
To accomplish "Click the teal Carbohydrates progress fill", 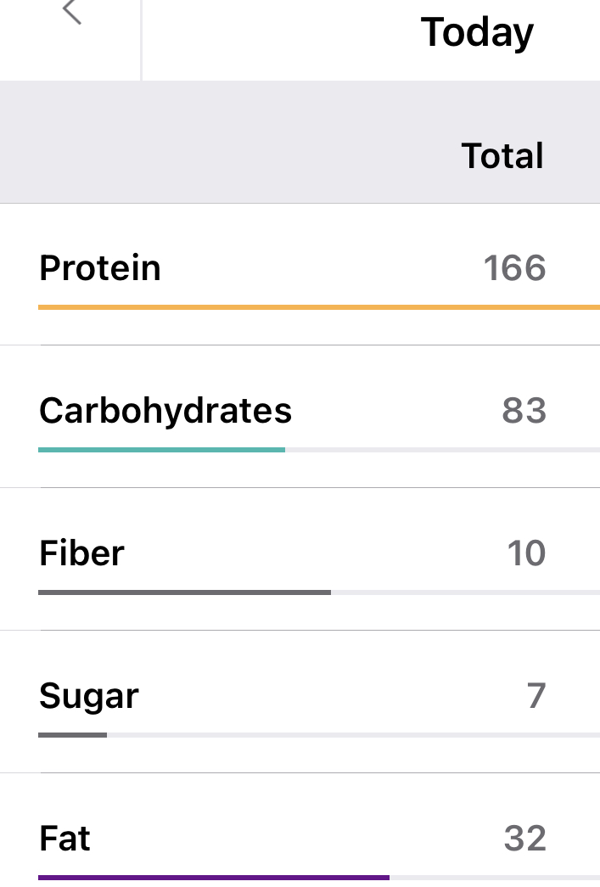I will tap(161, 449).
